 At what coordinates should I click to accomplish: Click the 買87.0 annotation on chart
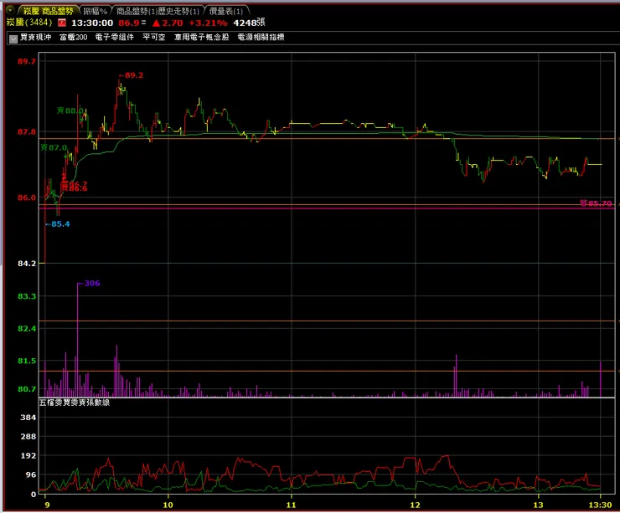click(54, 147)
